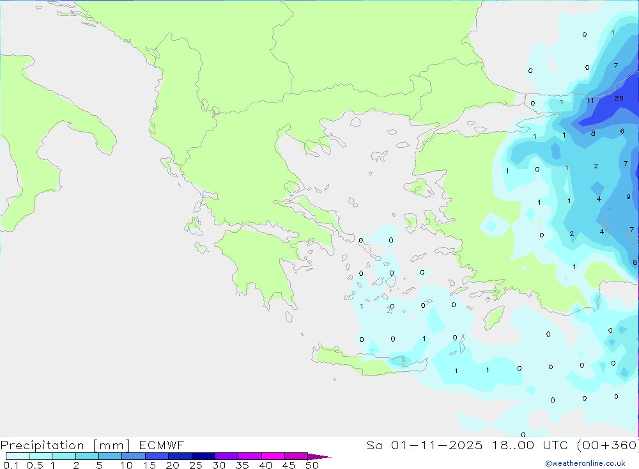Click the '50' legend scale label
The height and width of the screenshot is (469, 639).
tap(312, 465)
